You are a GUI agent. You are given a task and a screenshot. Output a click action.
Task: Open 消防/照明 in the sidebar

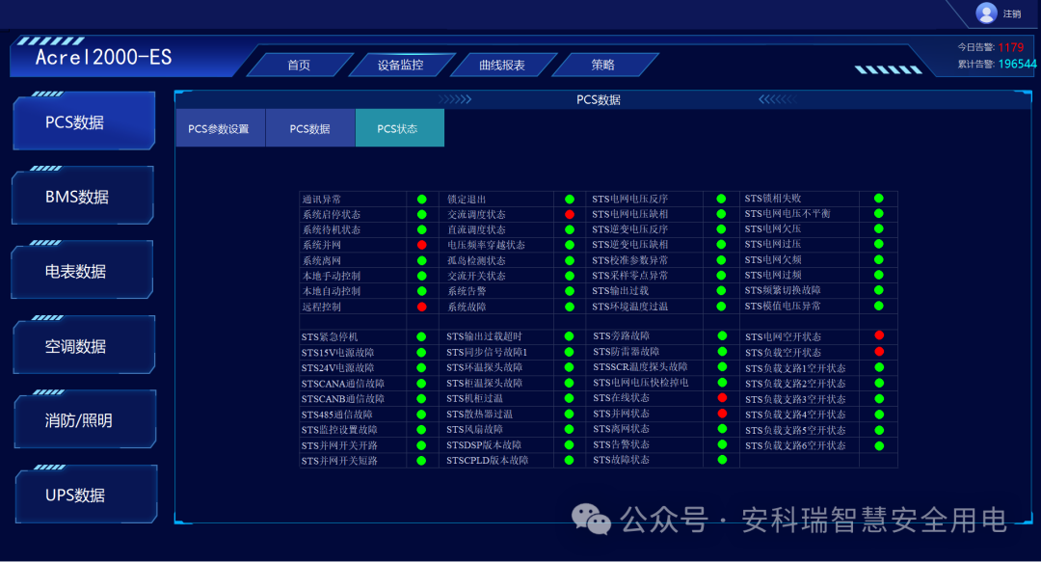tap(84, 420)
